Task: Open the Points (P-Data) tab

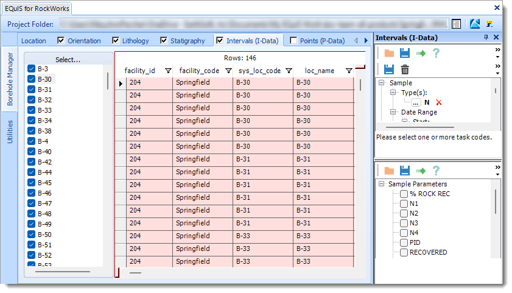Action: coord(322,41)
